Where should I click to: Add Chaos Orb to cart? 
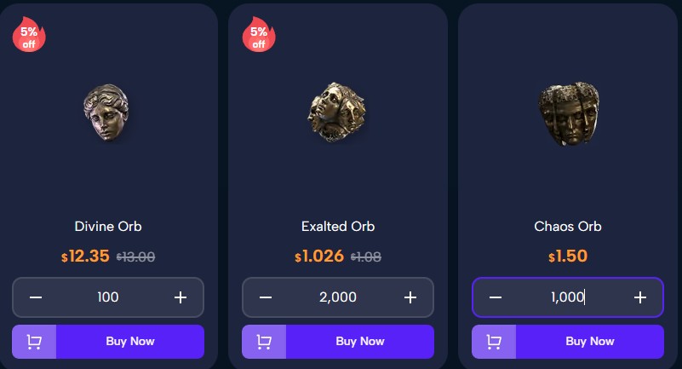494,342
